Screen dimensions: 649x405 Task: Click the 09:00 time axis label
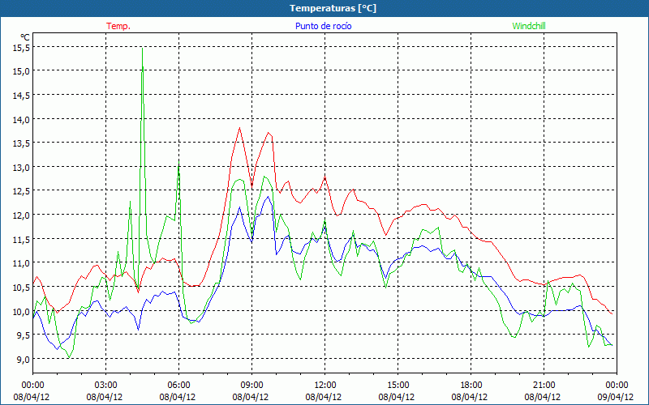(251, 386)
